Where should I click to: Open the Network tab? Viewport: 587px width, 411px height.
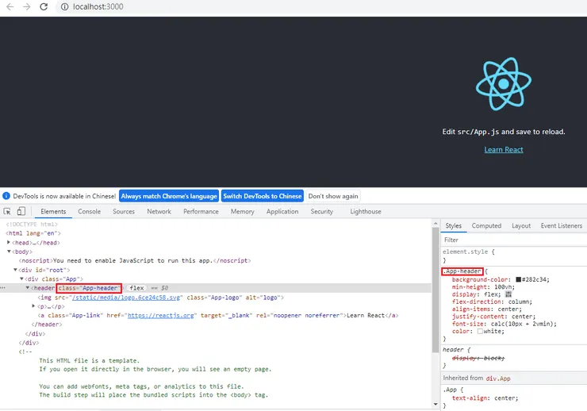(159, 212)
